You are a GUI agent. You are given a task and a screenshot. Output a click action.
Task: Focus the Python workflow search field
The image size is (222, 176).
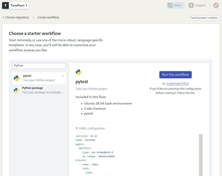point(39,66)
